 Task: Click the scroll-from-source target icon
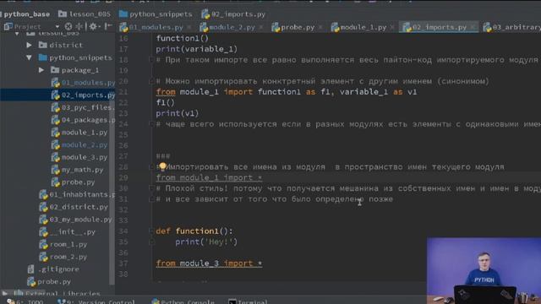[x=68, y=26]
